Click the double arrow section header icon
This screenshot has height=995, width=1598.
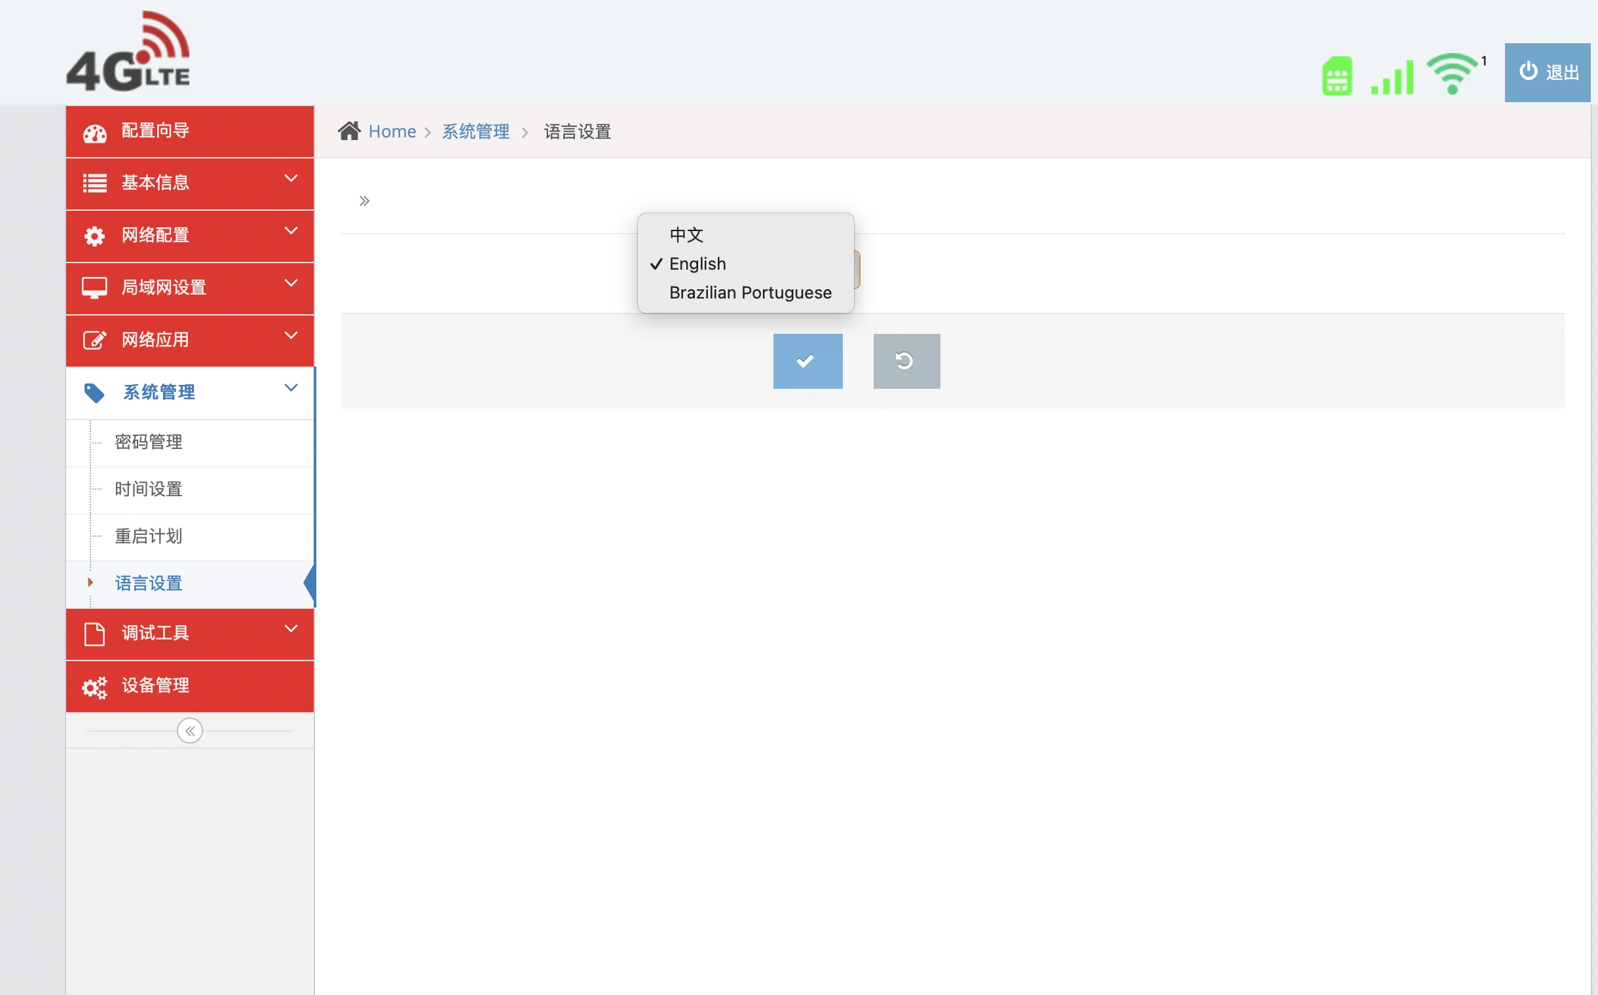[364, 201]
